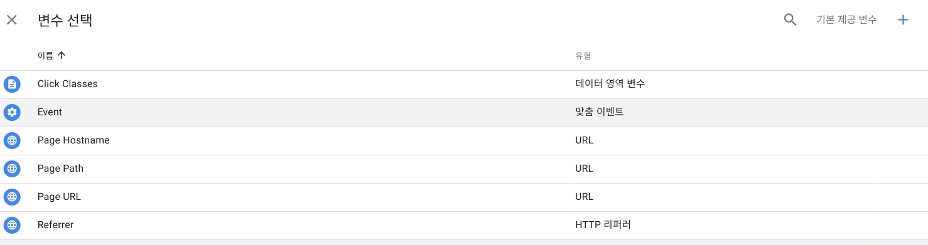This screenshot has height=245, width=928.
Task: Open 기본 제공 변수 built-in variables
Action: pyautogui.click(x=846, y=19)
